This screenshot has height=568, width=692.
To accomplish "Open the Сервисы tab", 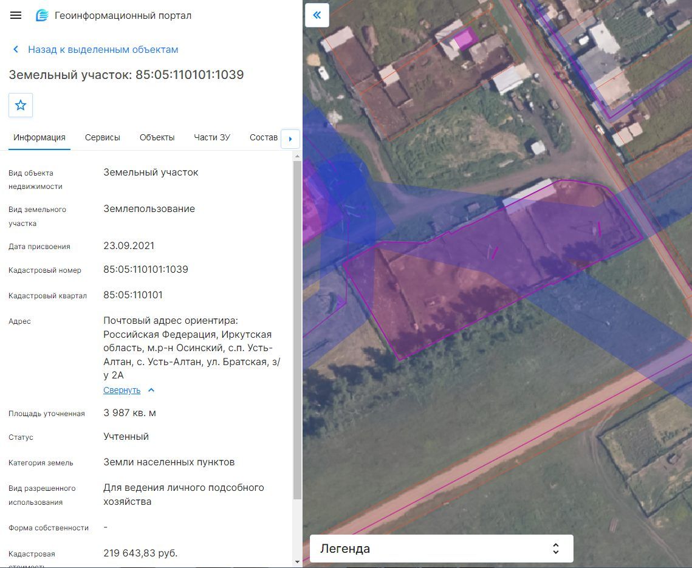I will pyautogui.click(x=103, y=138).
